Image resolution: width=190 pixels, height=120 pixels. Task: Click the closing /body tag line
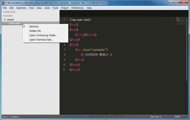click(74, 65)
